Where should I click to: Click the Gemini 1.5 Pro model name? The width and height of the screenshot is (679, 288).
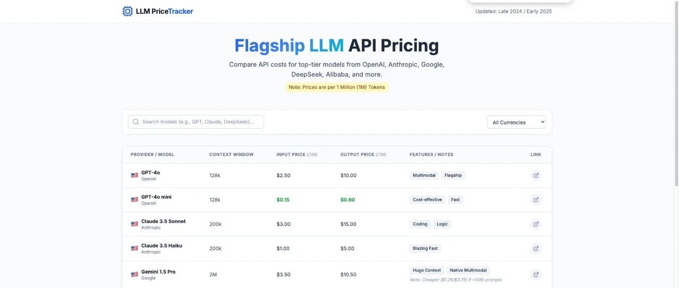pyautogui.click(x=158, y=272)
